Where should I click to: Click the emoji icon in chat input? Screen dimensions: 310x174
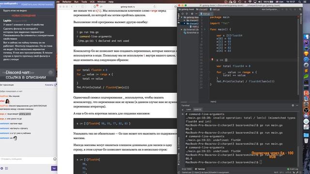(x=55, y=159)
